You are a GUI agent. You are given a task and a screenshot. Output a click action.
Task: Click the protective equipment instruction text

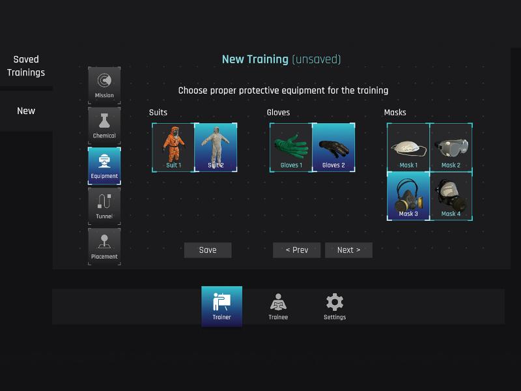(x=283, y=91)
